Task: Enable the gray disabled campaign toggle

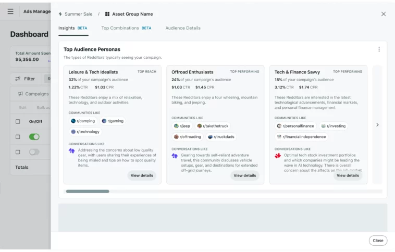Action: (x=34, y=152)
